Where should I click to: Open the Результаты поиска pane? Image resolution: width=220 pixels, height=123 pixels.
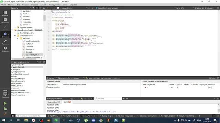click(69, 116)
